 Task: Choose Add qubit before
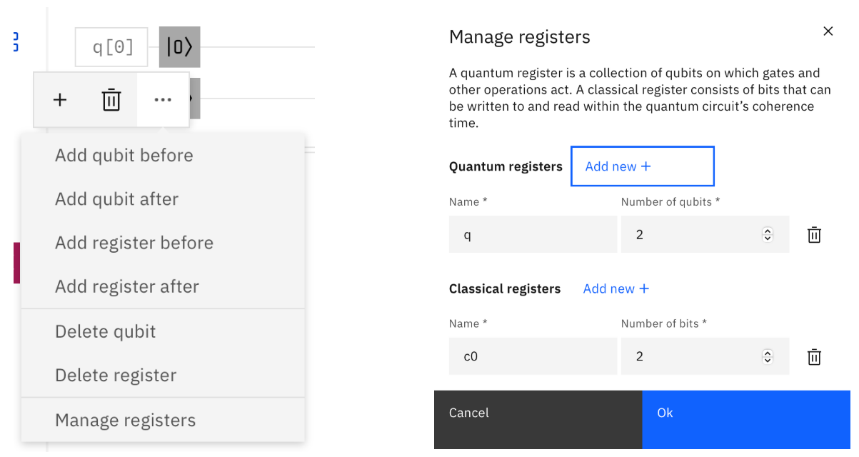tap(124, 156)
